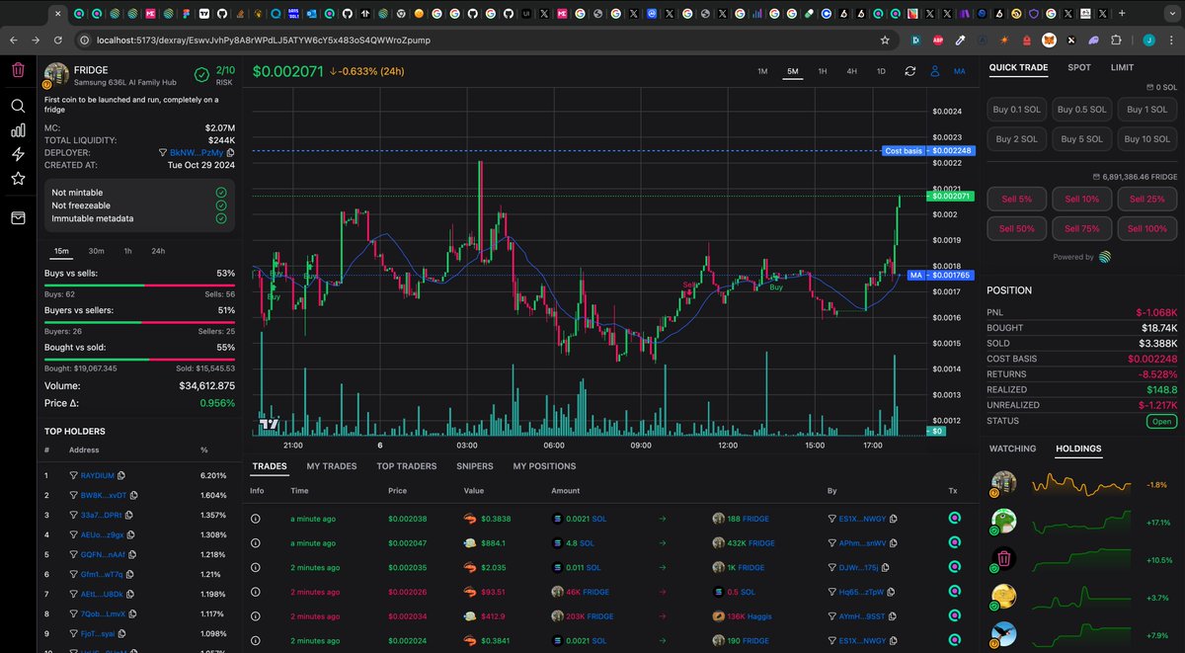The width and height of the screenshot is (1185, 653).
Task: Click Buy 0.5 SOL button
Action: point(1082,110)
